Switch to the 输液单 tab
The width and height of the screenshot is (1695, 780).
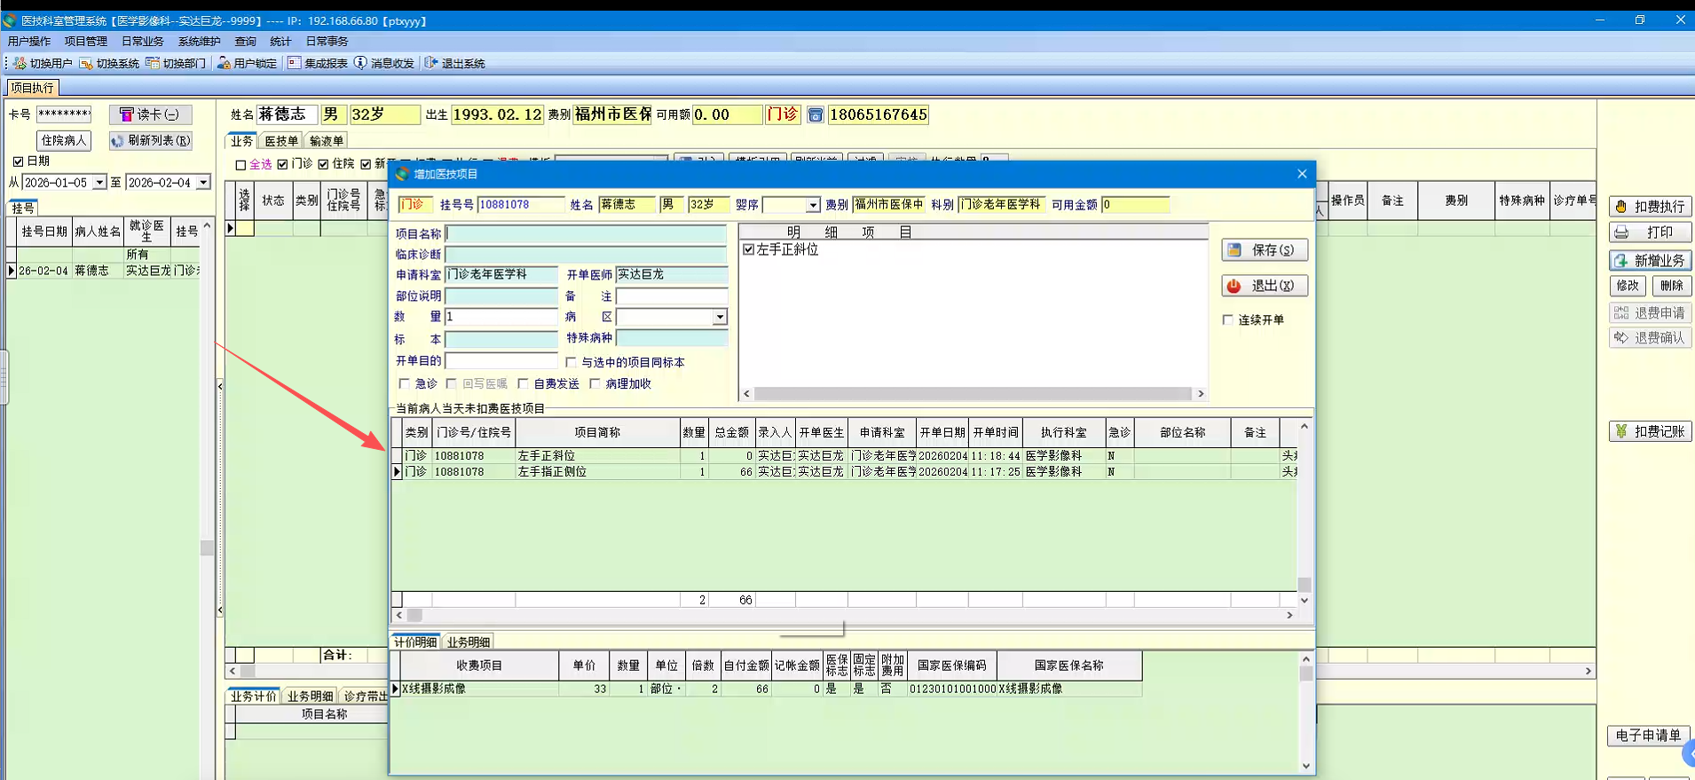327,141
